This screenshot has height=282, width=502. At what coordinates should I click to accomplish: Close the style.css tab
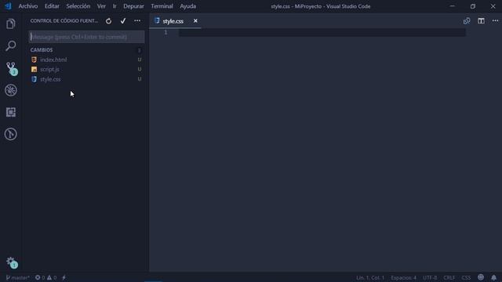[x=195, y=21]
